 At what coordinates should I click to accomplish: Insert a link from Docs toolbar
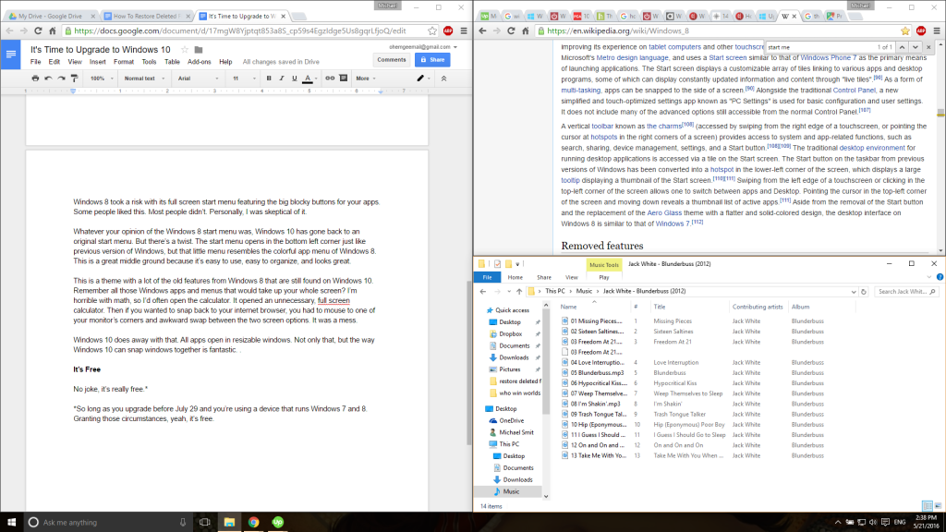330,79
